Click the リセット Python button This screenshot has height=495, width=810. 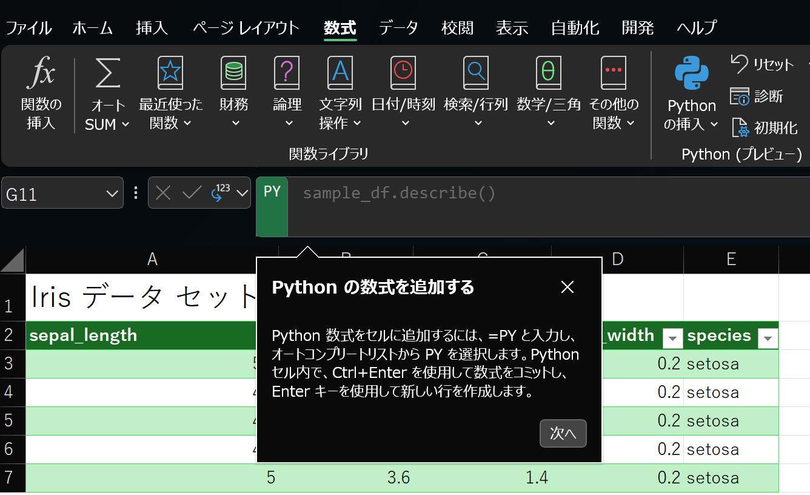(762, 64)
